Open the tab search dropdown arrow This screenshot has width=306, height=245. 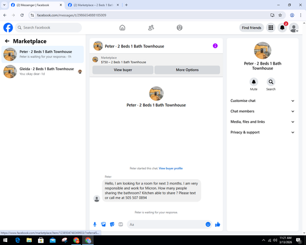click(4, 5)
